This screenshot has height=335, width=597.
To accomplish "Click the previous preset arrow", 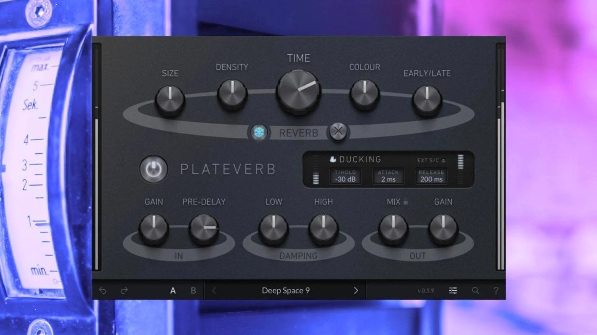I will pyautogui.click(x=214, y=290).
